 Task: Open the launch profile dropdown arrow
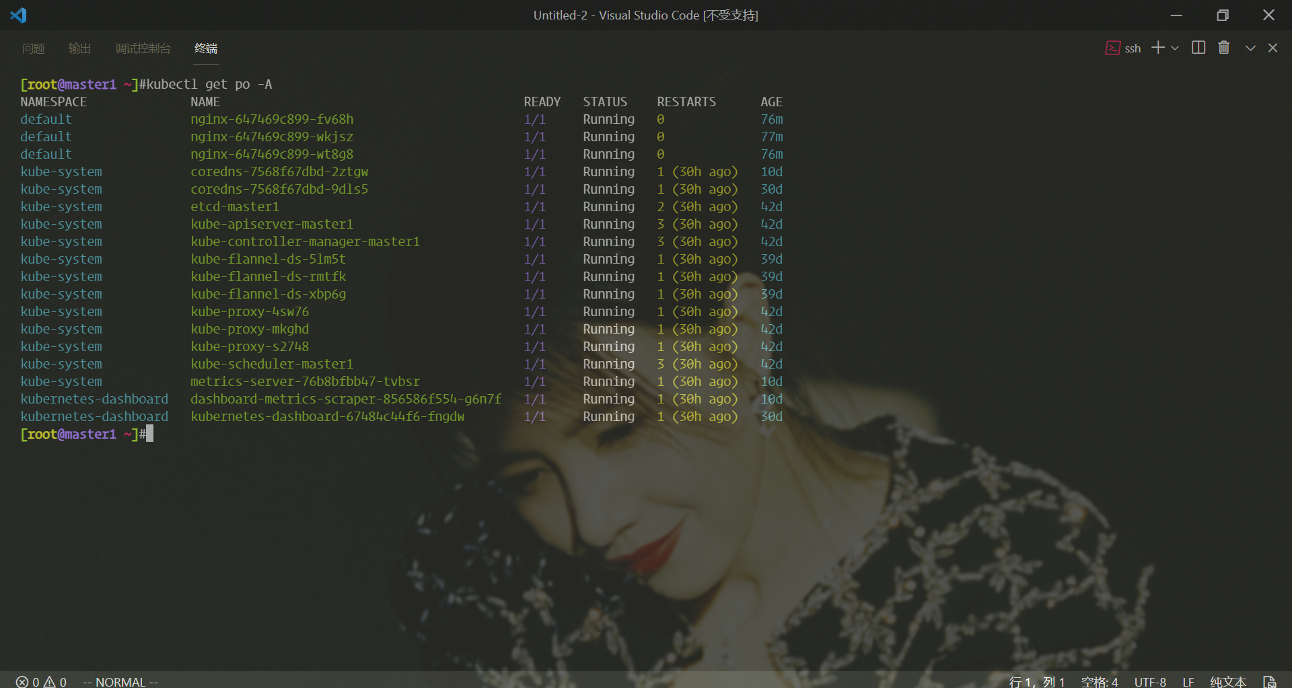1175,48
